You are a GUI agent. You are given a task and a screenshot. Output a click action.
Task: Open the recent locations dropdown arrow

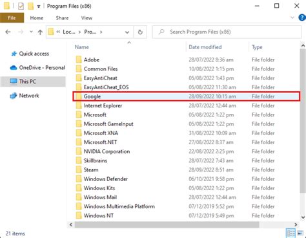pyautogui.click(x=31, y=32)
